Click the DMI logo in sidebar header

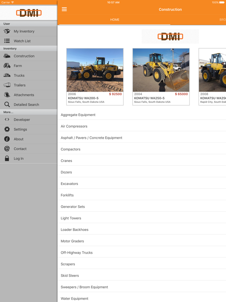[x=29, y=13]
